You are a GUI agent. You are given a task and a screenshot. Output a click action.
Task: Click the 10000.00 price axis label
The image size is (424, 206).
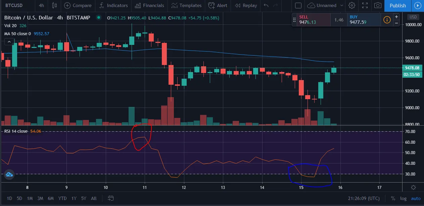coord(413,24)
